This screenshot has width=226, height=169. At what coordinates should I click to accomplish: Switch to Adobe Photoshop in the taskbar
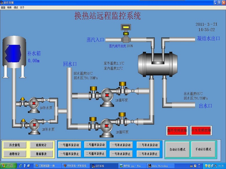click(163, 166)
